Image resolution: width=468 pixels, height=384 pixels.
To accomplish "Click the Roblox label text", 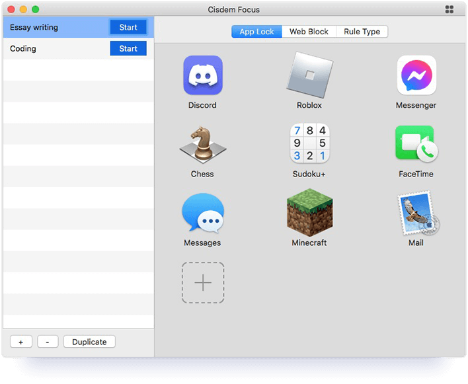I will click(x=309, y=105).
